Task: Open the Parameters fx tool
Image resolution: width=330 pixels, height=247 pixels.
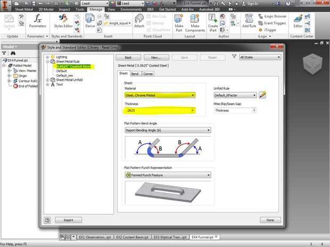Action: (37, 21)
